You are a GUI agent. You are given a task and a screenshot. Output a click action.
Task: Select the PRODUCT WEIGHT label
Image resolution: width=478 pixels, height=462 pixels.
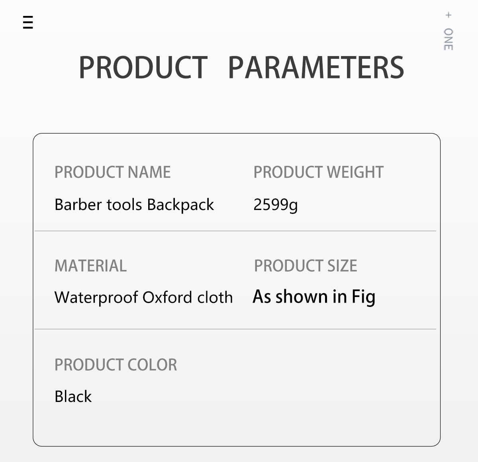(318, 172)
